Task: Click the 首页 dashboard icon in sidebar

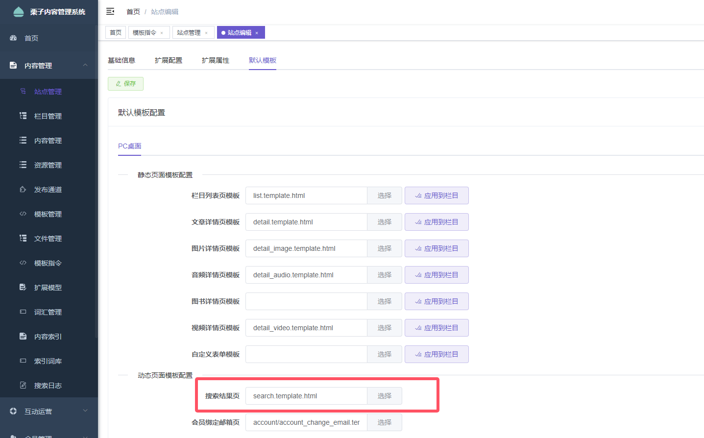Action: click(13, 38)
